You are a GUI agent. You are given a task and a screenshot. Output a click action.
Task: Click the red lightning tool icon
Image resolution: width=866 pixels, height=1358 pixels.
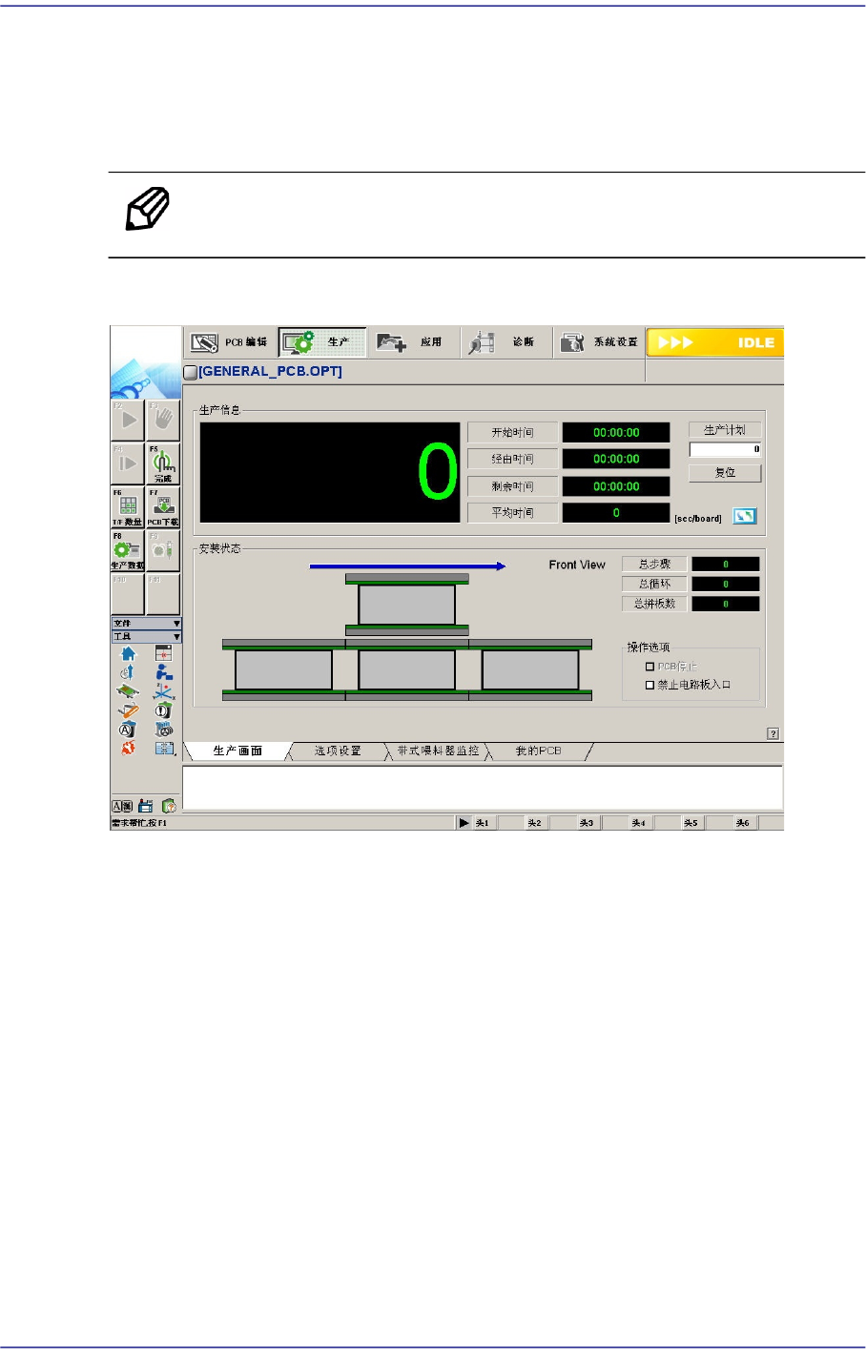coord(128,749)
